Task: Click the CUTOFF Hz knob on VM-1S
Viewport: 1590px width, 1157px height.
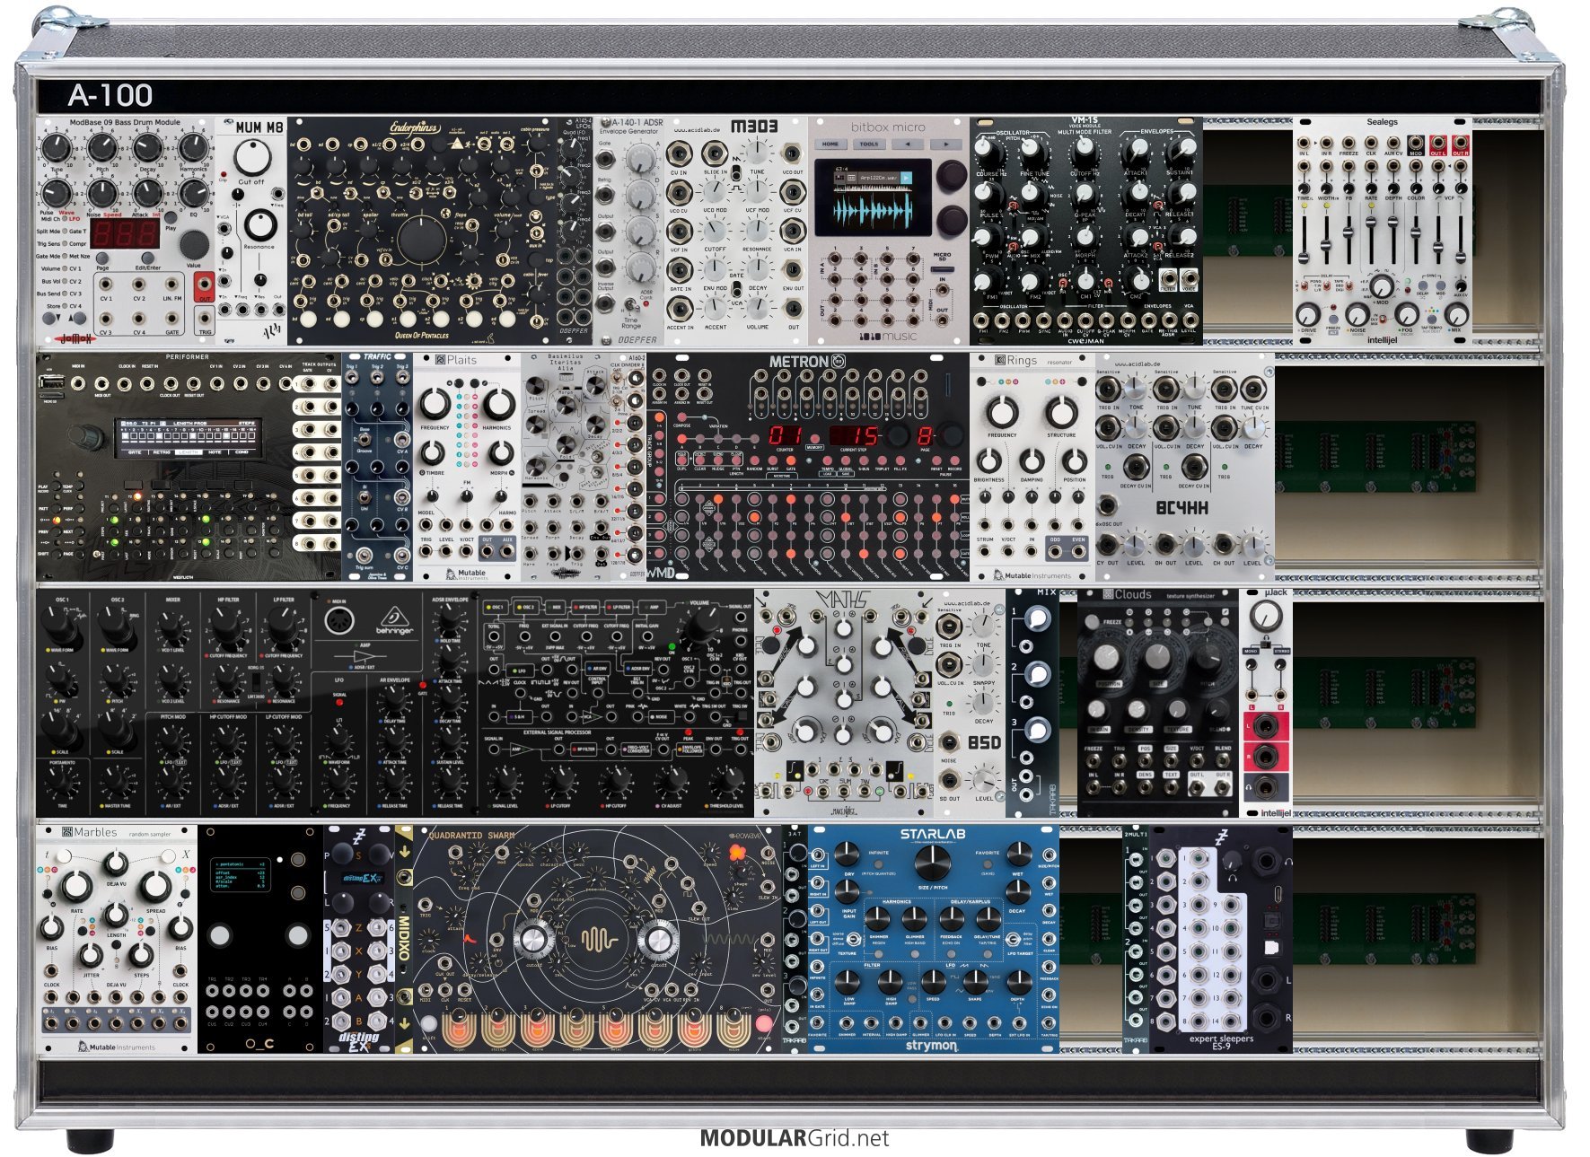Action: pos(1085,149)
